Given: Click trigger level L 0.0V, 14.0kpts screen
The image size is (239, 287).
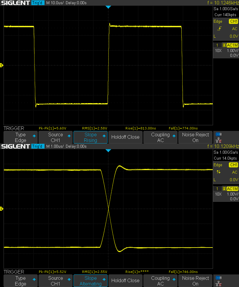Looking at the screenshot, I should point(226,180).
